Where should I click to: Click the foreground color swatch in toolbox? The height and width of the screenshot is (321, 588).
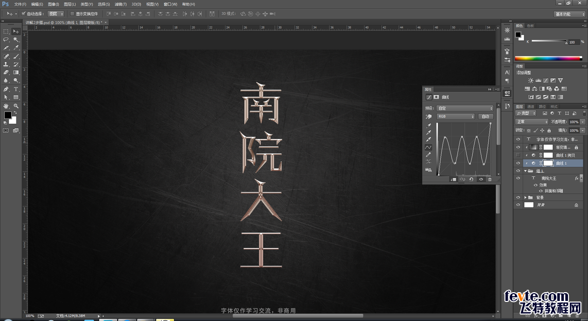pos(8,115)
